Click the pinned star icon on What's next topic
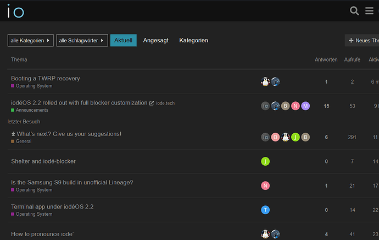 [x=13, y=134]
